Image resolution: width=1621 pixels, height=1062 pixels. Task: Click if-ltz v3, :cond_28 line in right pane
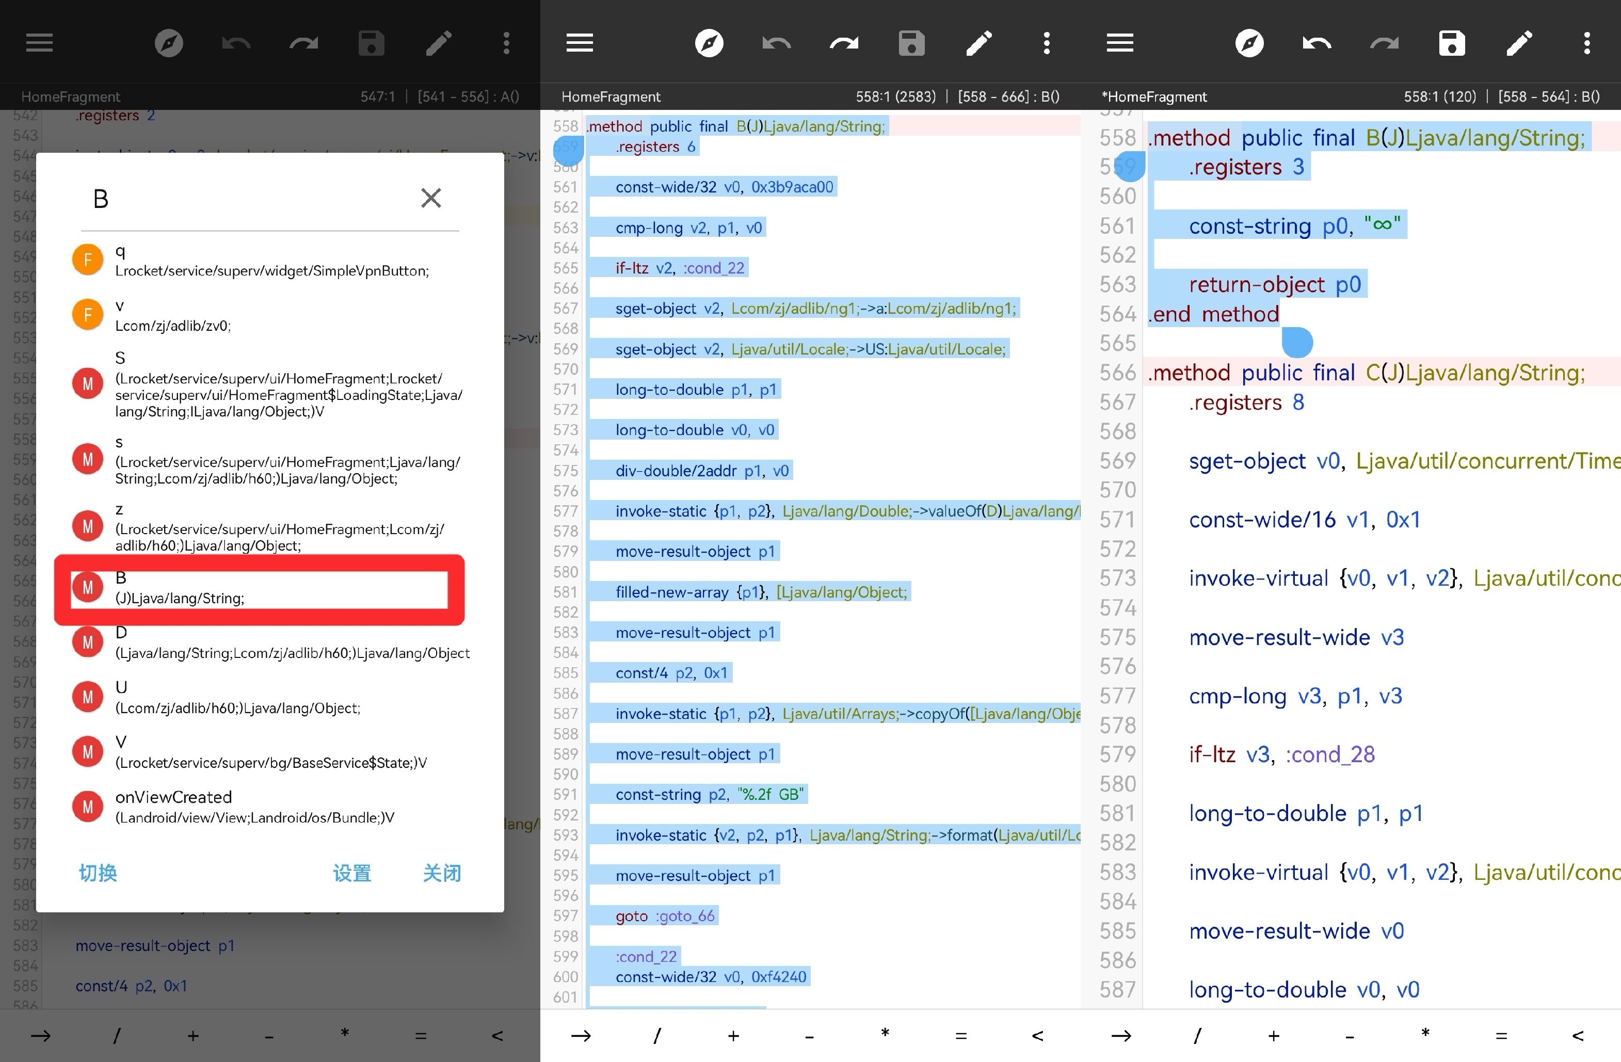1282,754
